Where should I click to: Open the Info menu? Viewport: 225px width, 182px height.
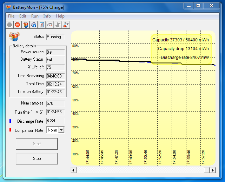(x=47, y=16)
